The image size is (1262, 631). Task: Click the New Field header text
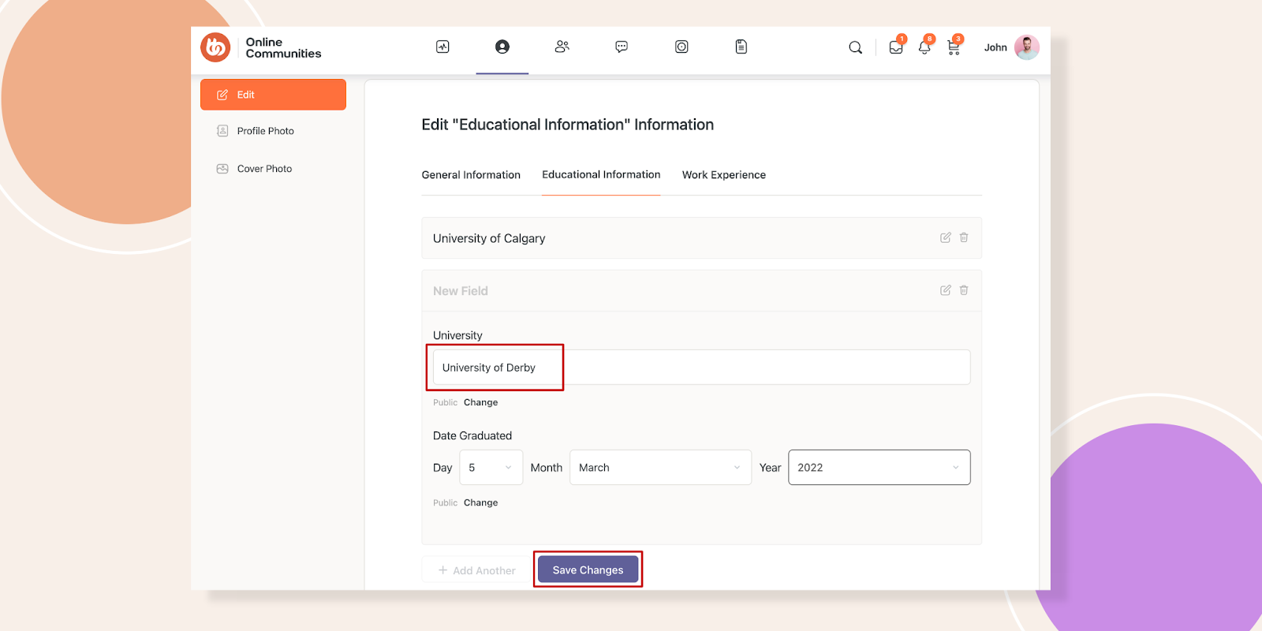[x=461, y=291]
